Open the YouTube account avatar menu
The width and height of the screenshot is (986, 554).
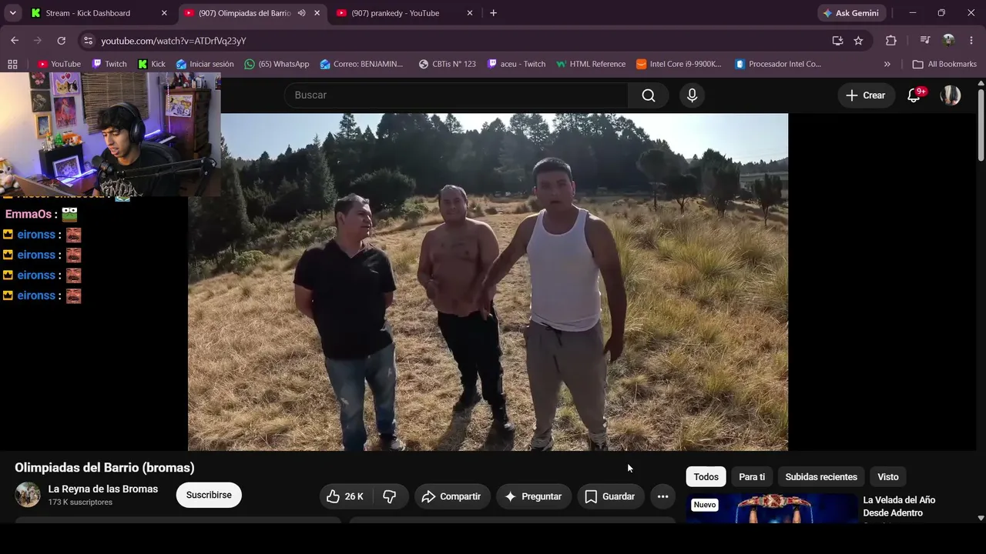(x=951, y=95)
